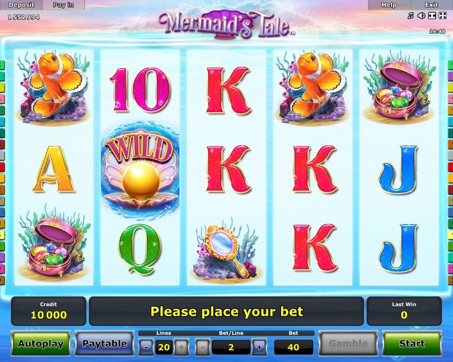The image size is (453, 362).
Task: Click the horizontal stretch screen icon
Action: pos(432,16)
